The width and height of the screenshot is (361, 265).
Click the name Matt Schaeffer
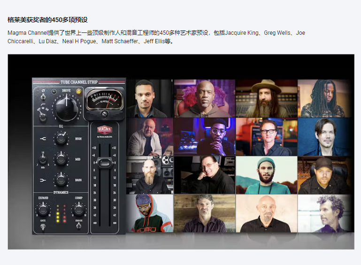[x=120, y=41]
